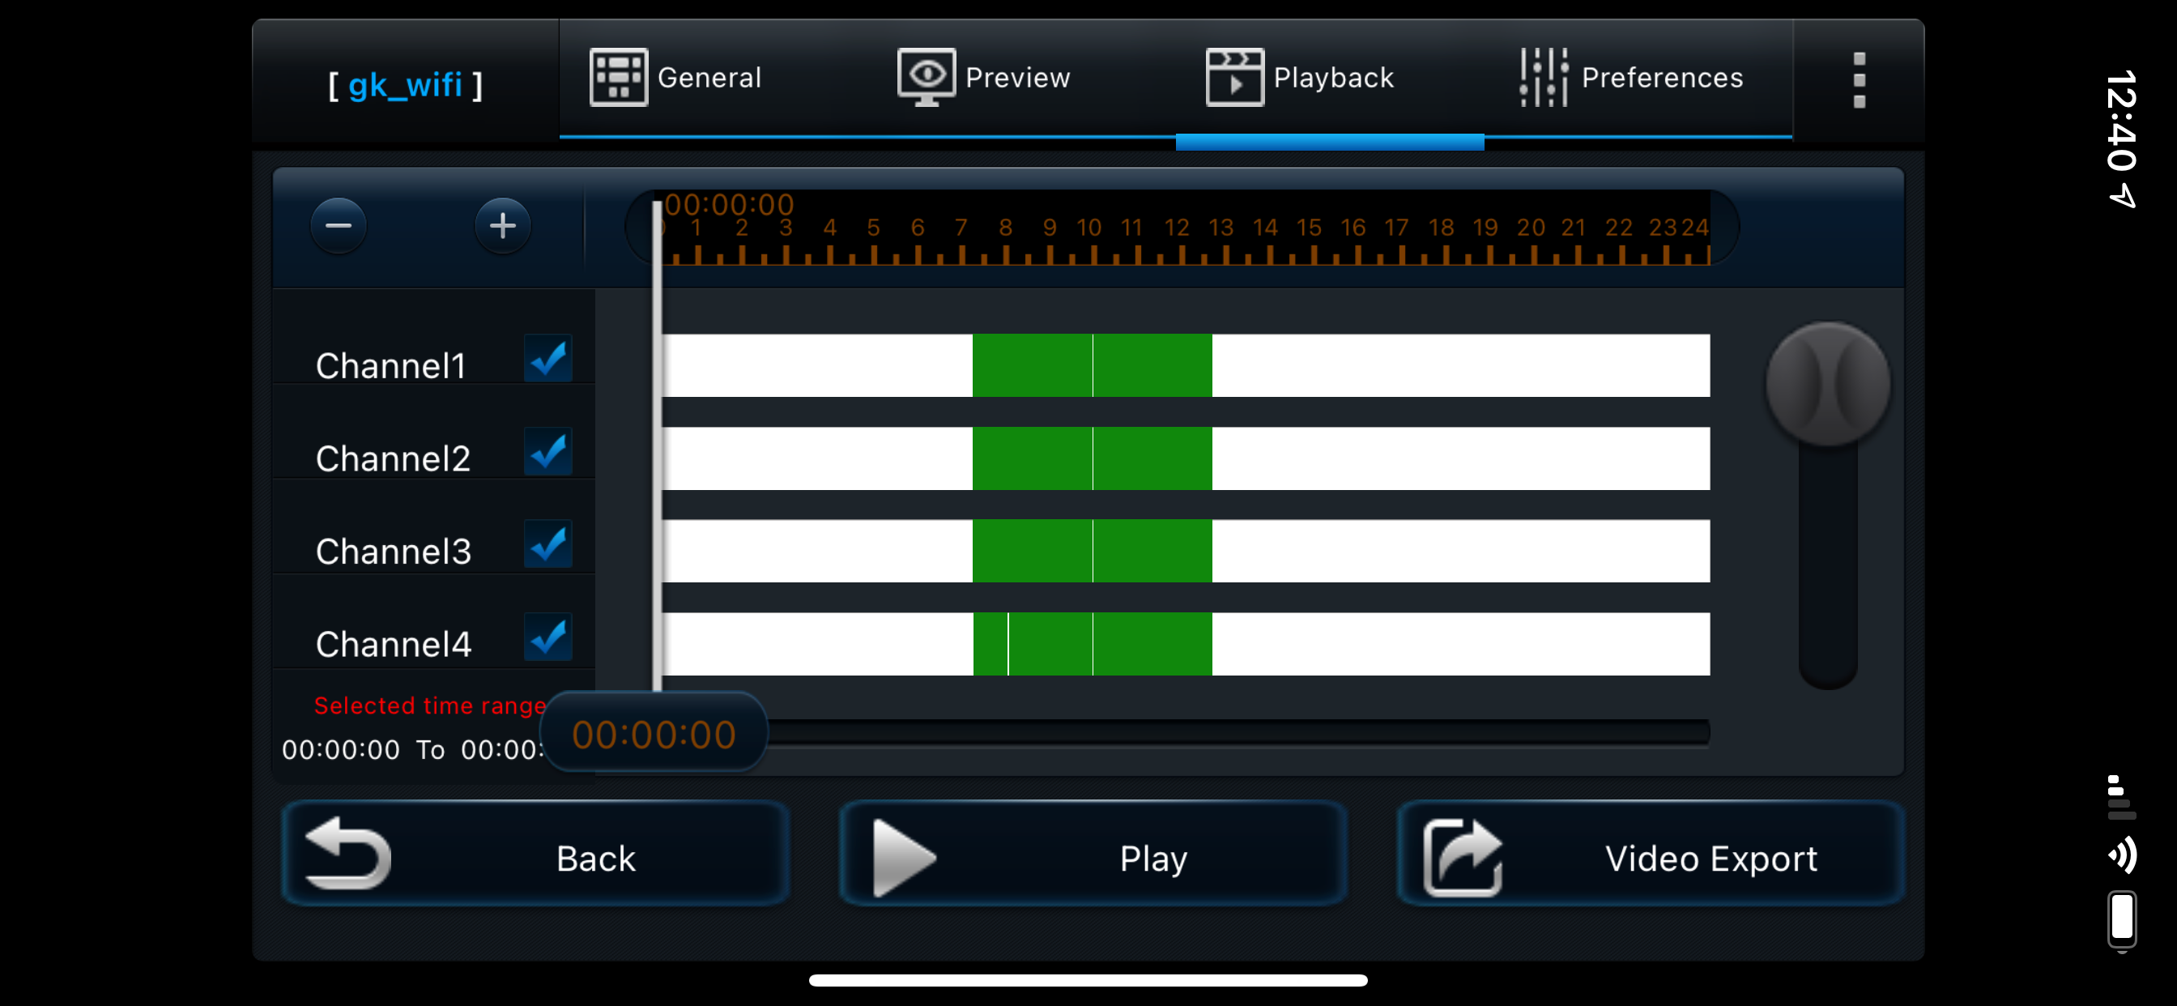Toggle the Channel3 checkbox
The height and width of the screenshot is (1006, 2177).
547,544
